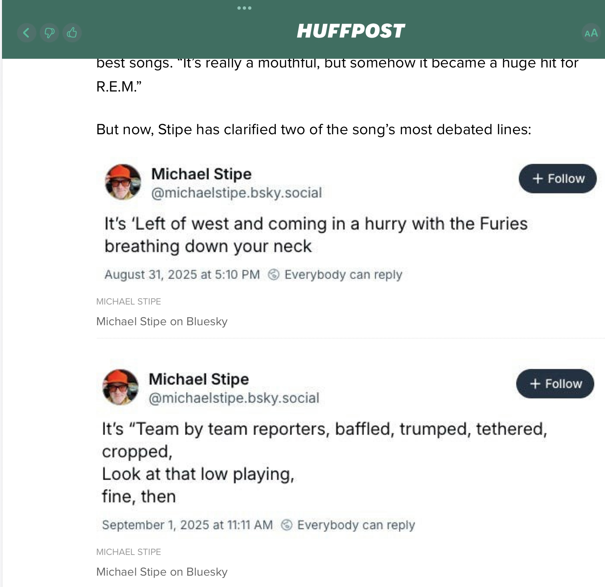Open Michael Stipe's avatar on first post

click(123, 182)
